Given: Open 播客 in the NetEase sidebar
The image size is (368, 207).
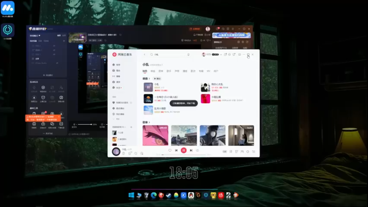Looking at the screenshot, I should point(116,76).
